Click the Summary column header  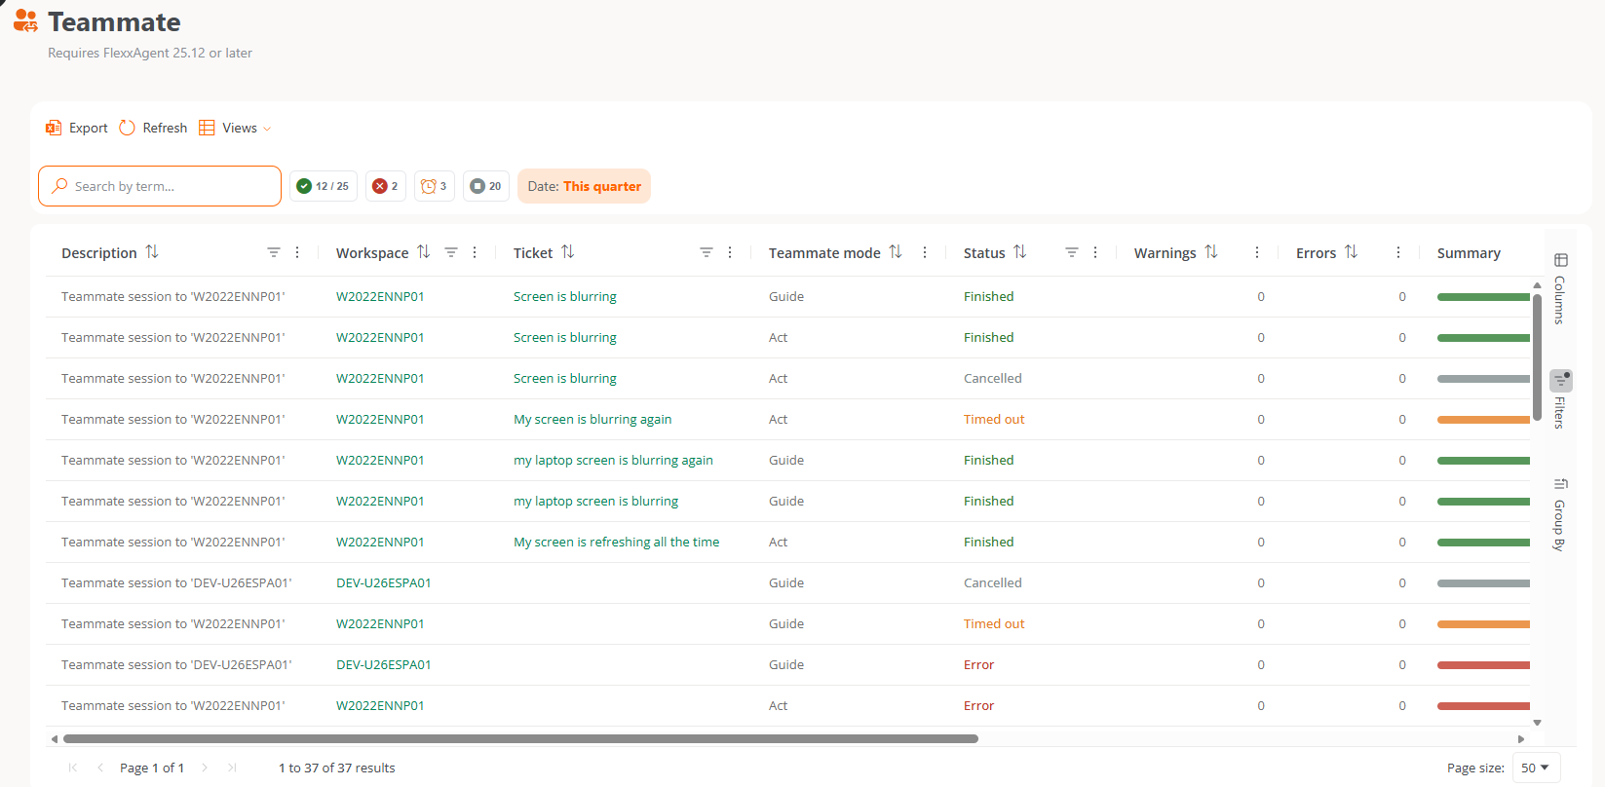1468,252
